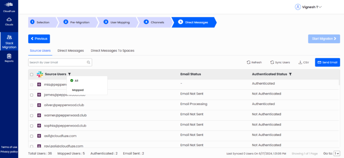Image resolution: width=344 pixels, height=158 pixels.
Task: Check the box for james@pepperwood.club
Action: pos(32,95)
